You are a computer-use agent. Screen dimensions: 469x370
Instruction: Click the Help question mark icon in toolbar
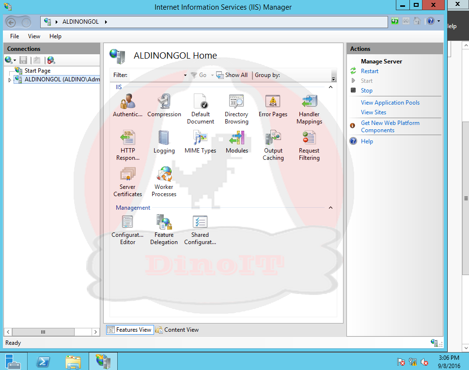pyautogui.click(x=431, y=21)
